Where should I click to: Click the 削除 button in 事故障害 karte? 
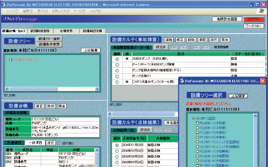(191, 40)
